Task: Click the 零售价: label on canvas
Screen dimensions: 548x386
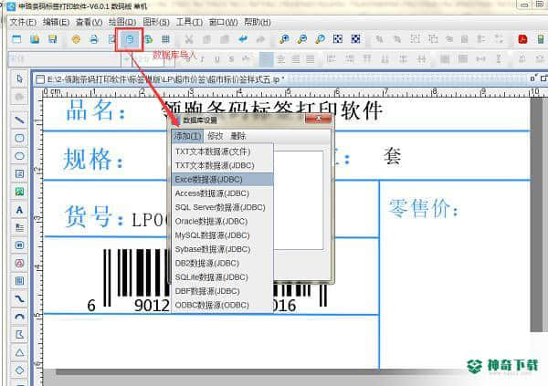Action: pyautogui.click(x=423, y=209)
